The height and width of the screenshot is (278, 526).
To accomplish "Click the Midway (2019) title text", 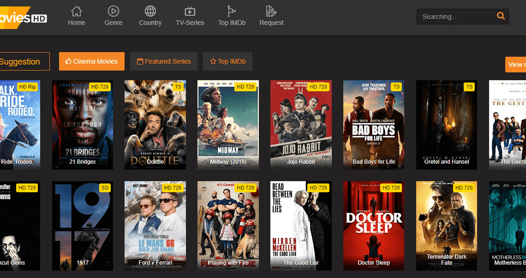I will [x=228, y=162].
